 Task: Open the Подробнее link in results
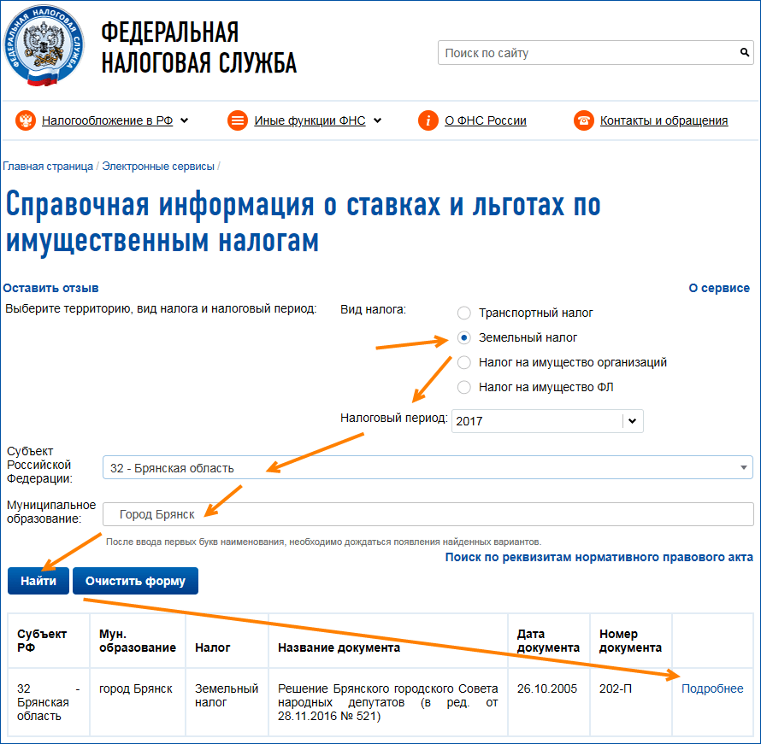pyautogui.click(x=712, y=688)
